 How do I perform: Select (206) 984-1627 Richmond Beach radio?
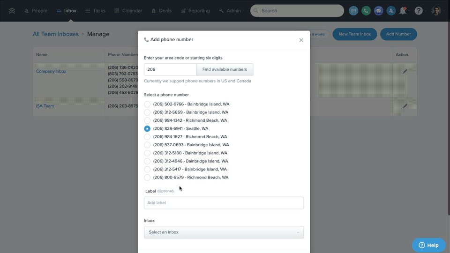pos(147,136)
